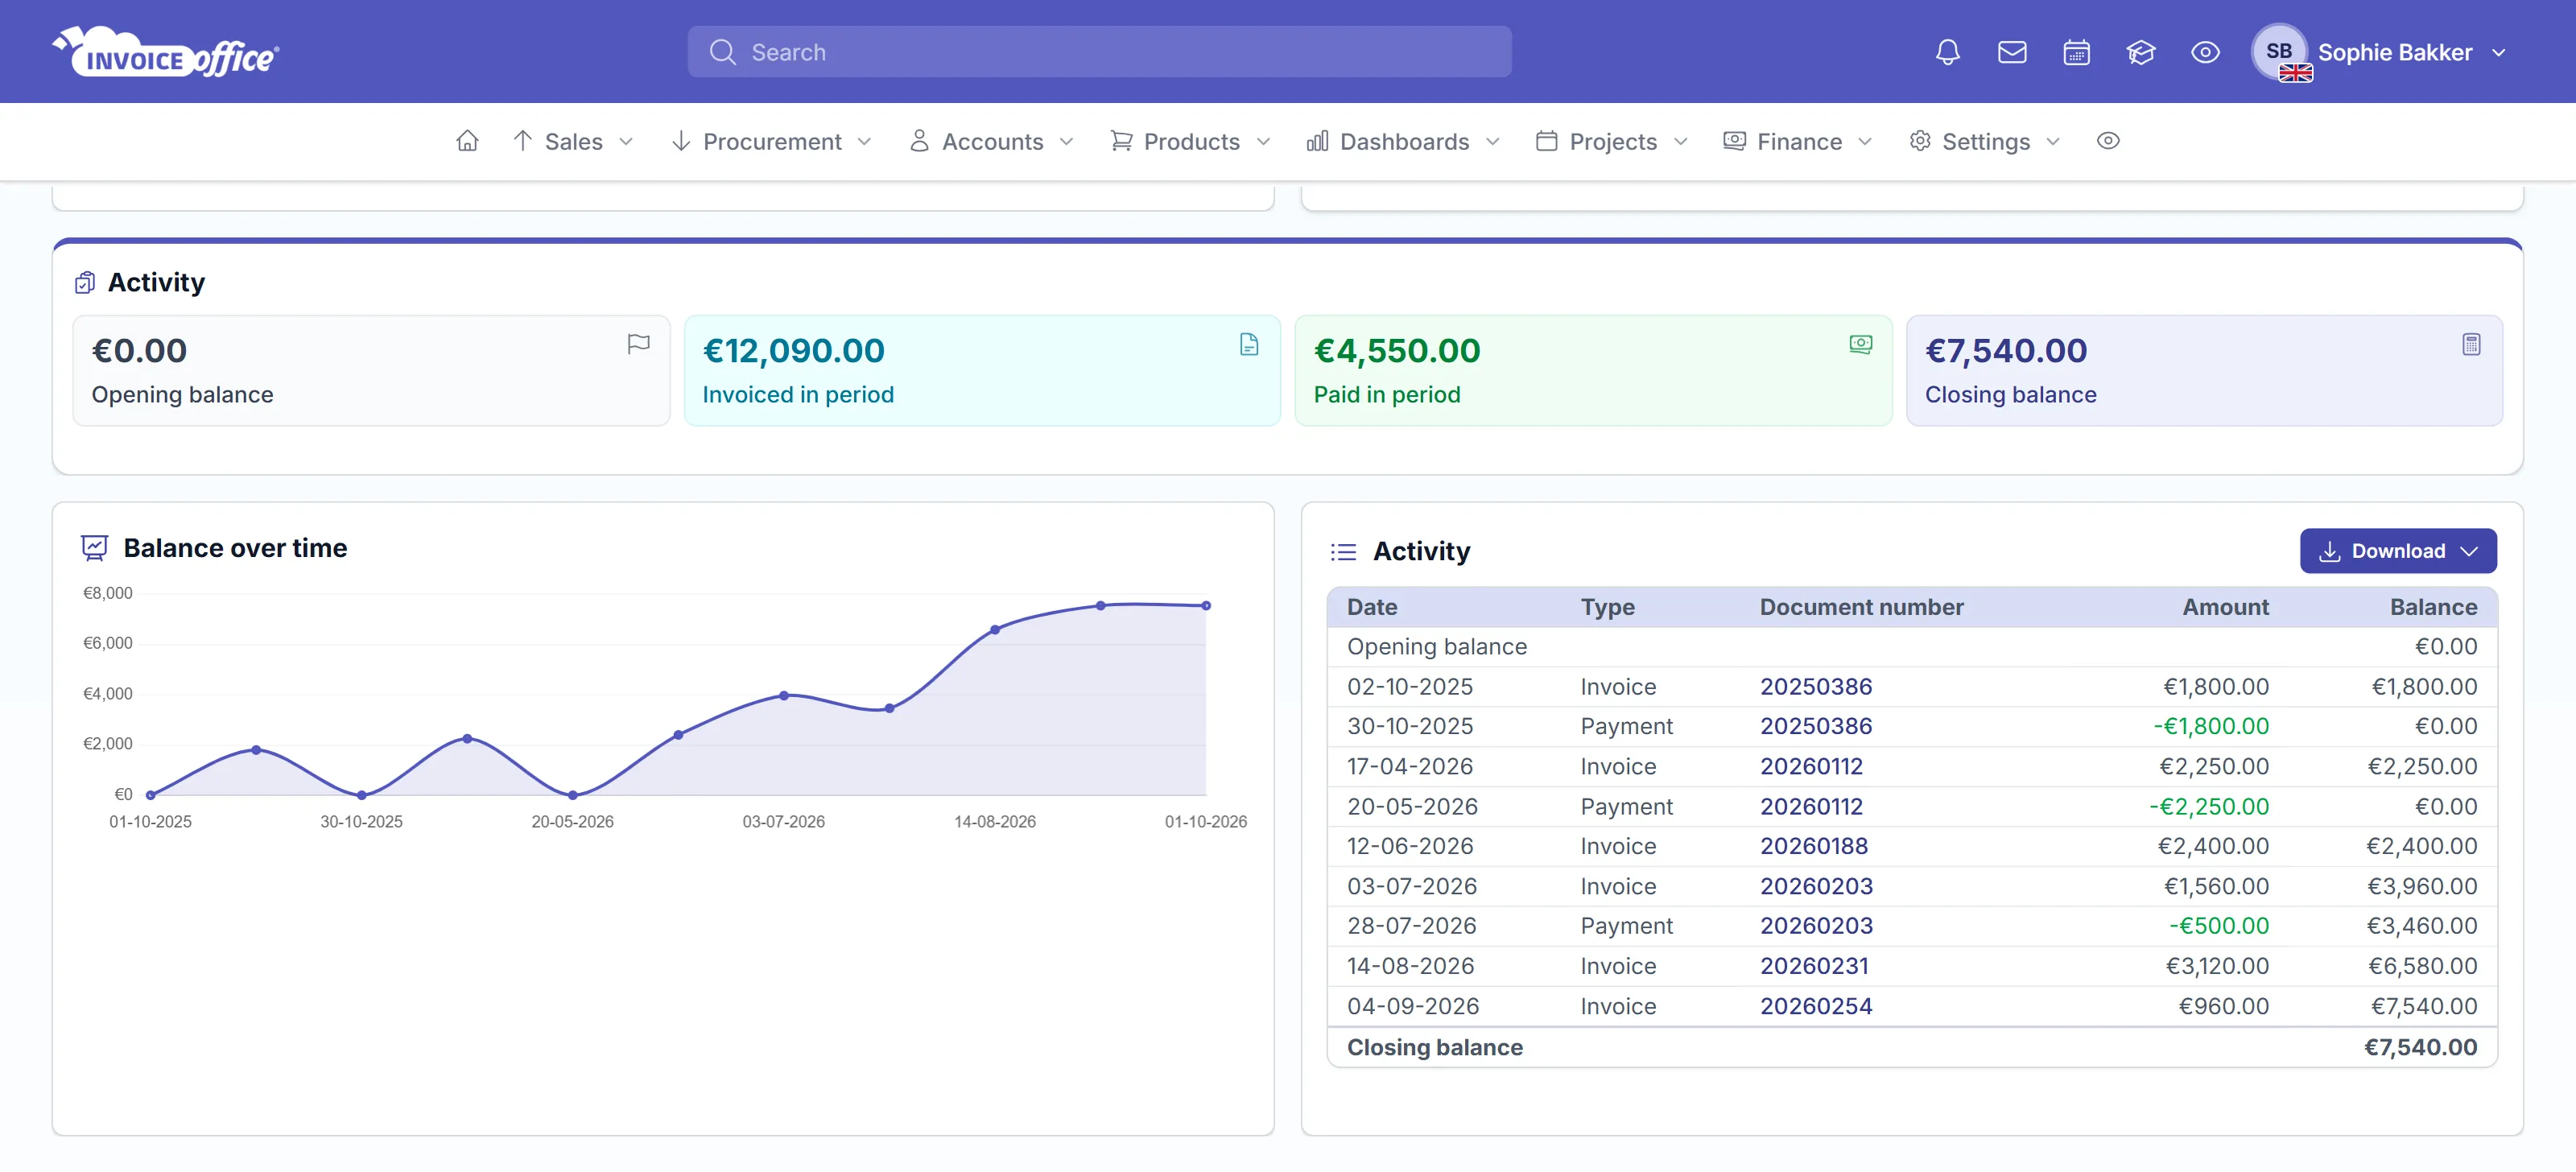Click the Activity list icon
Image resolution: width=2576 pixels, height=1172 pixels.
(1343, 551)
